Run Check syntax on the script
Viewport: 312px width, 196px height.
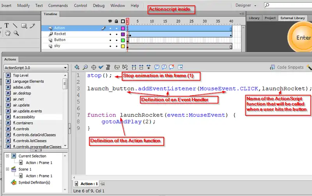pos(101,67)
